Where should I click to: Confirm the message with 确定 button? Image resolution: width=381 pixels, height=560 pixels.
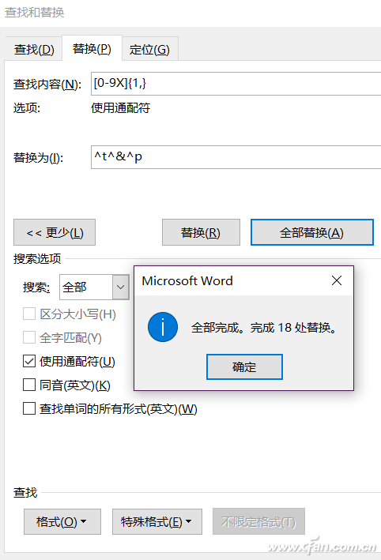click(x=244, y=366)
